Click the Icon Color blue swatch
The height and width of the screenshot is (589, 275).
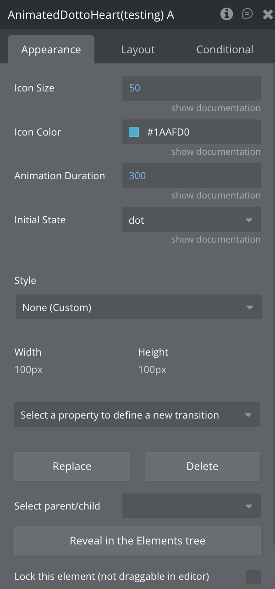tap(134, 132)
